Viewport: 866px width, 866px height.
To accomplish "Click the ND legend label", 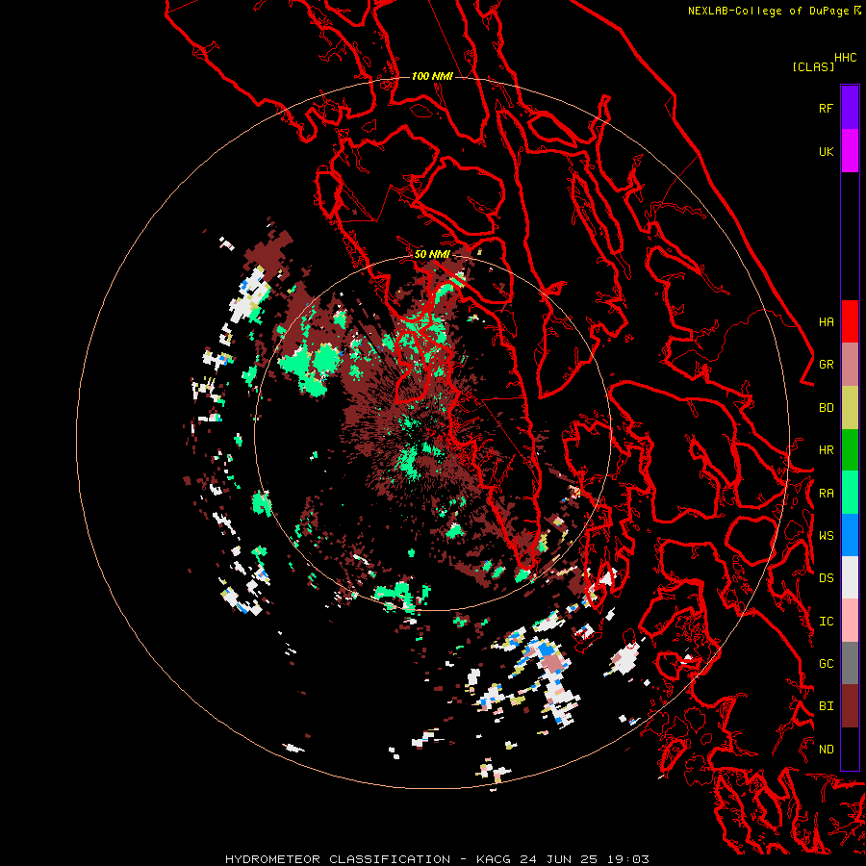I will [826, 749].
